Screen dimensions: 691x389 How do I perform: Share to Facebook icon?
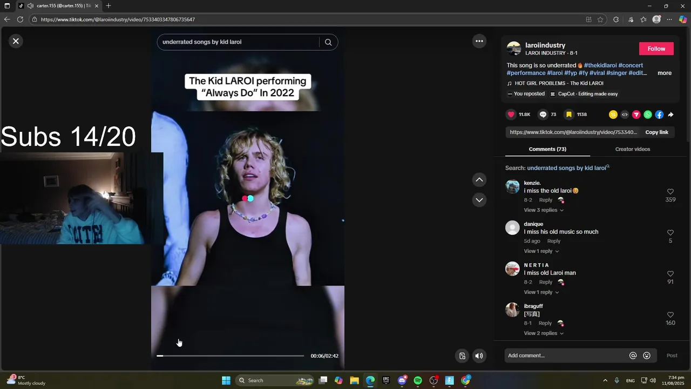click(x=659, y=115)
